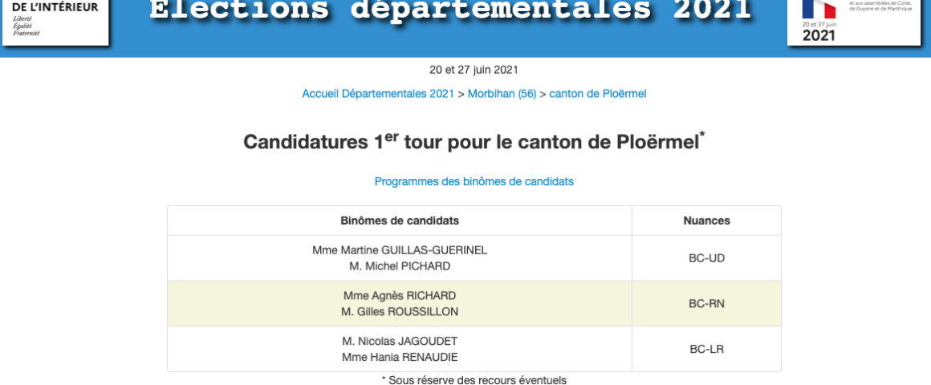Screen dimensions: 931x385
Task: Click the Nuances column header
Action: click(706, 221)
